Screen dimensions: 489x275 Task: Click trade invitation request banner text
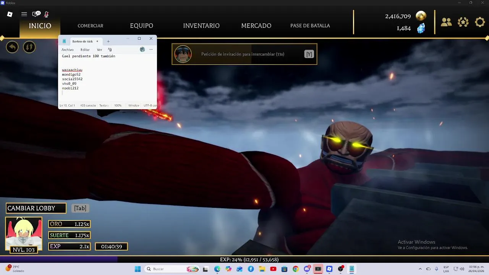243,54
